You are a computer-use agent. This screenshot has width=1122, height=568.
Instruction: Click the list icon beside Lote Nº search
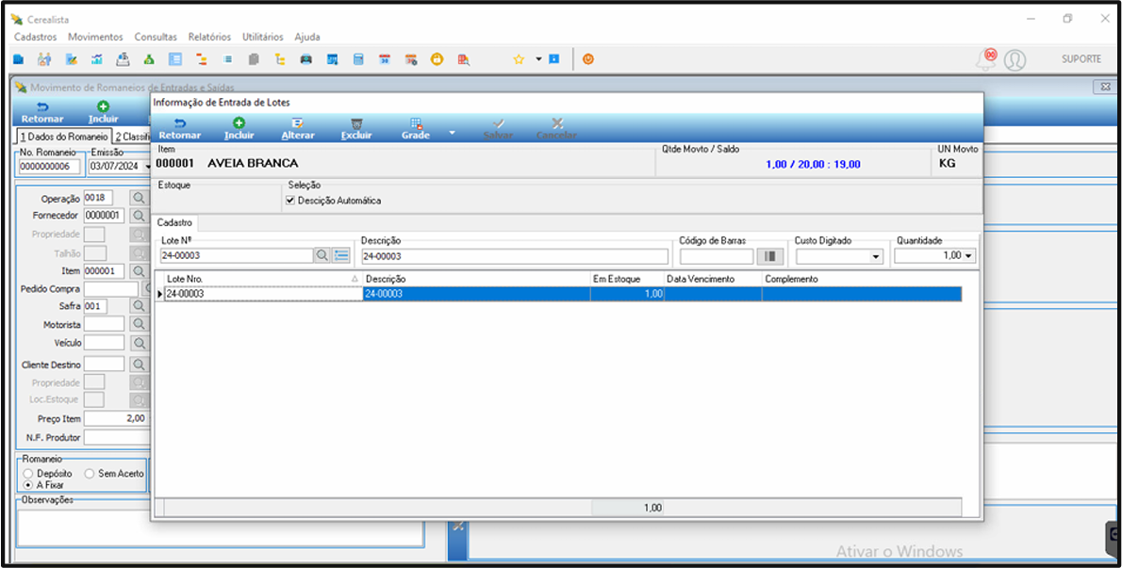pos(341,256)
